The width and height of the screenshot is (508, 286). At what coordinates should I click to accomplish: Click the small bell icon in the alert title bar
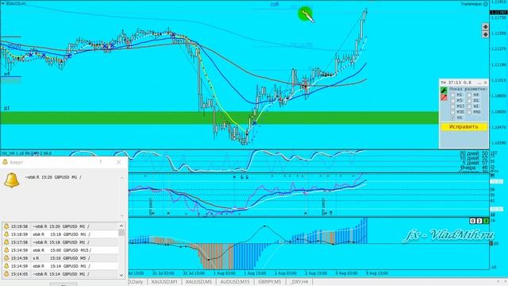click(x=5, y=162)
